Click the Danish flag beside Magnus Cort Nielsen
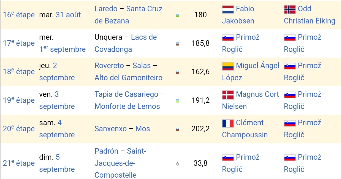 228,95
